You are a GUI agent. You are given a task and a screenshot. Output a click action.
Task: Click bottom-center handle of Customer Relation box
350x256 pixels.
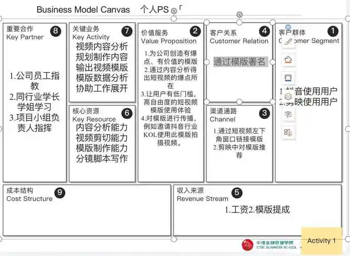pos(239,102)
